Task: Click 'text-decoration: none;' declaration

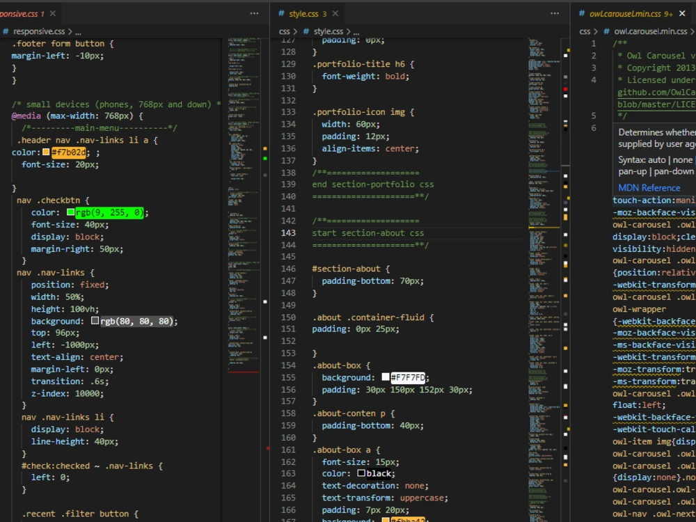Action: click(375, 486)
